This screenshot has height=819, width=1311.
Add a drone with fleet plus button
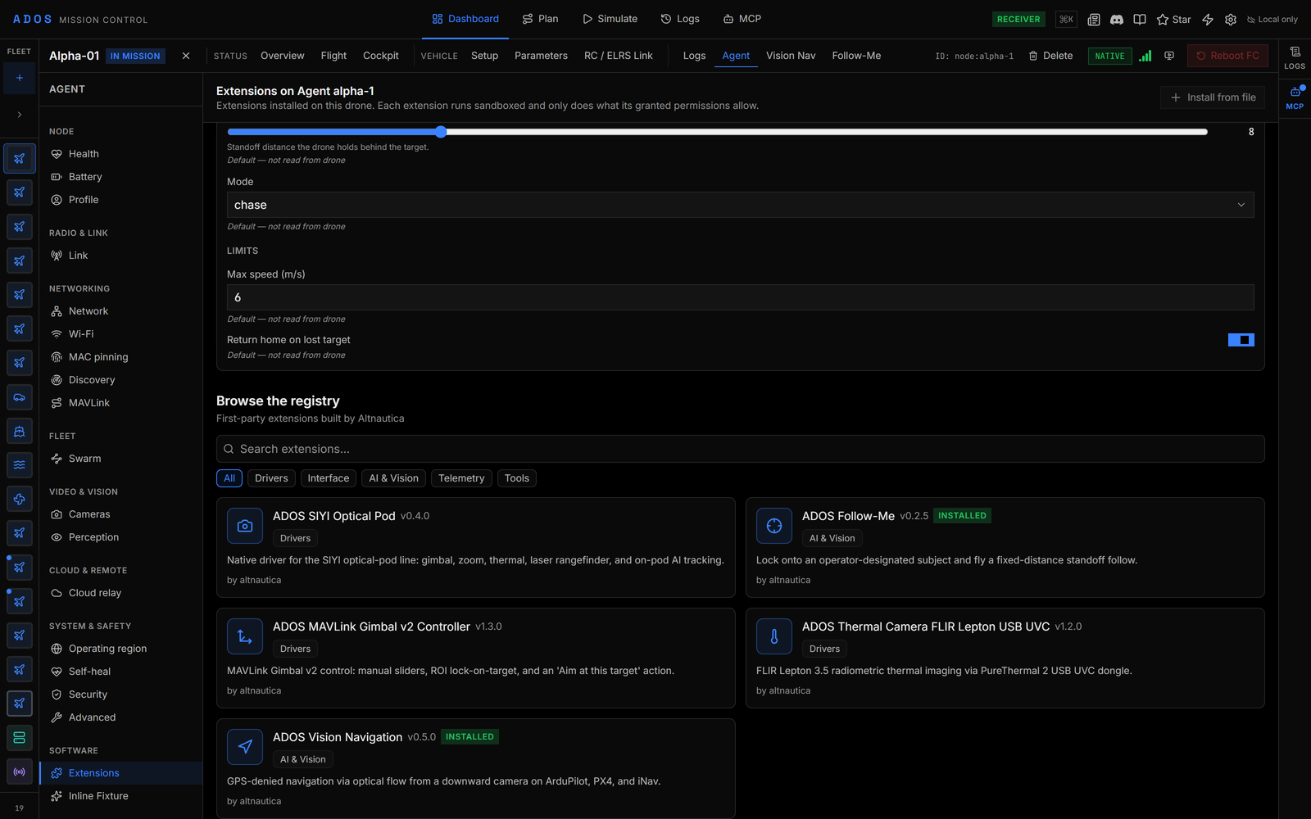(20, 78)
